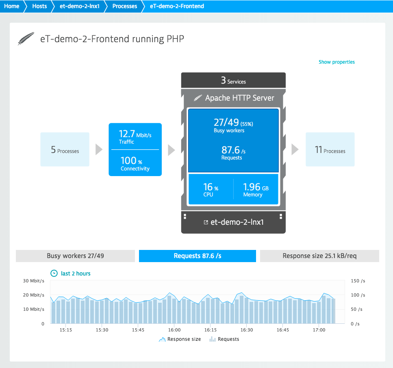Toggle the Response size series in the legend
Screen dimensions: 393x368
[x=180, y=339]
